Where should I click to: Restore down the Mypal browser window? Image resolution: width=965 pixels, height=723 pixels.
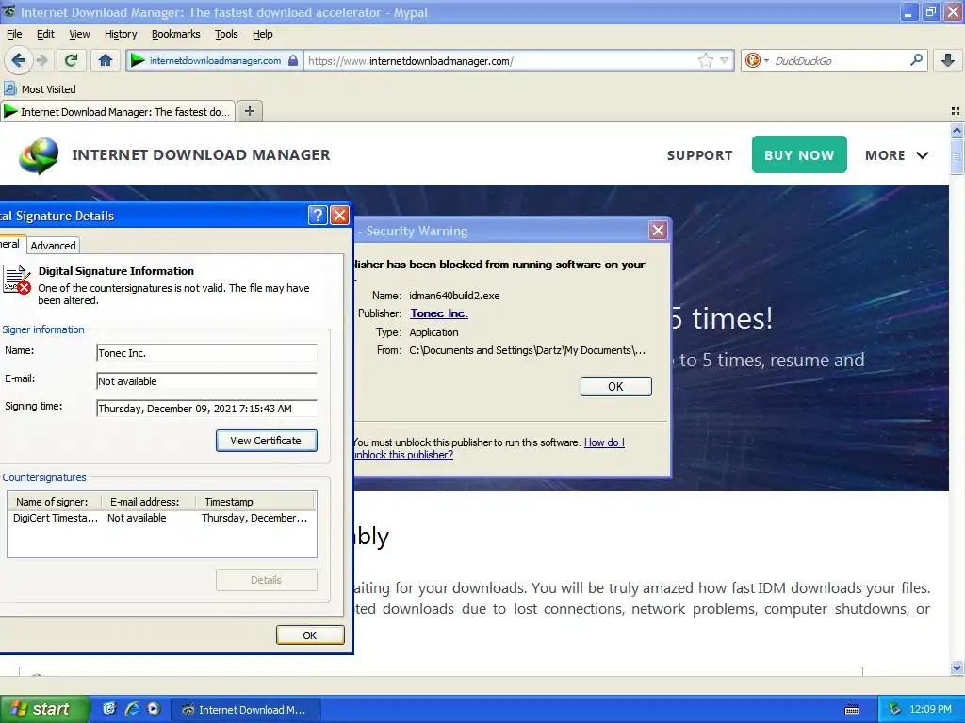coord(930,11)
